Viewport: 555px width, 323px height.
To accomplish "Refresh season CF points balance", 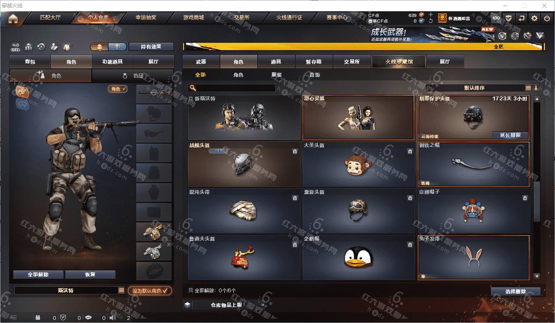I will coord(431,21).
